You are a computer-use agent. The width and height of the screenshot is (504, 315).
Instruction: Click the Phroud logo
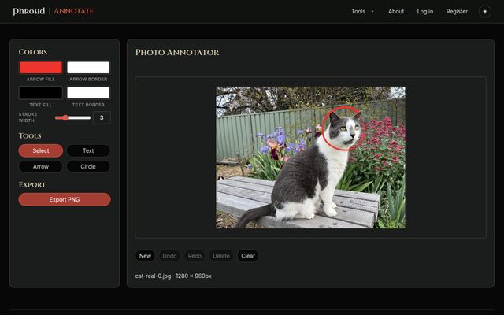pyautogui.click(x=29, y=11)
